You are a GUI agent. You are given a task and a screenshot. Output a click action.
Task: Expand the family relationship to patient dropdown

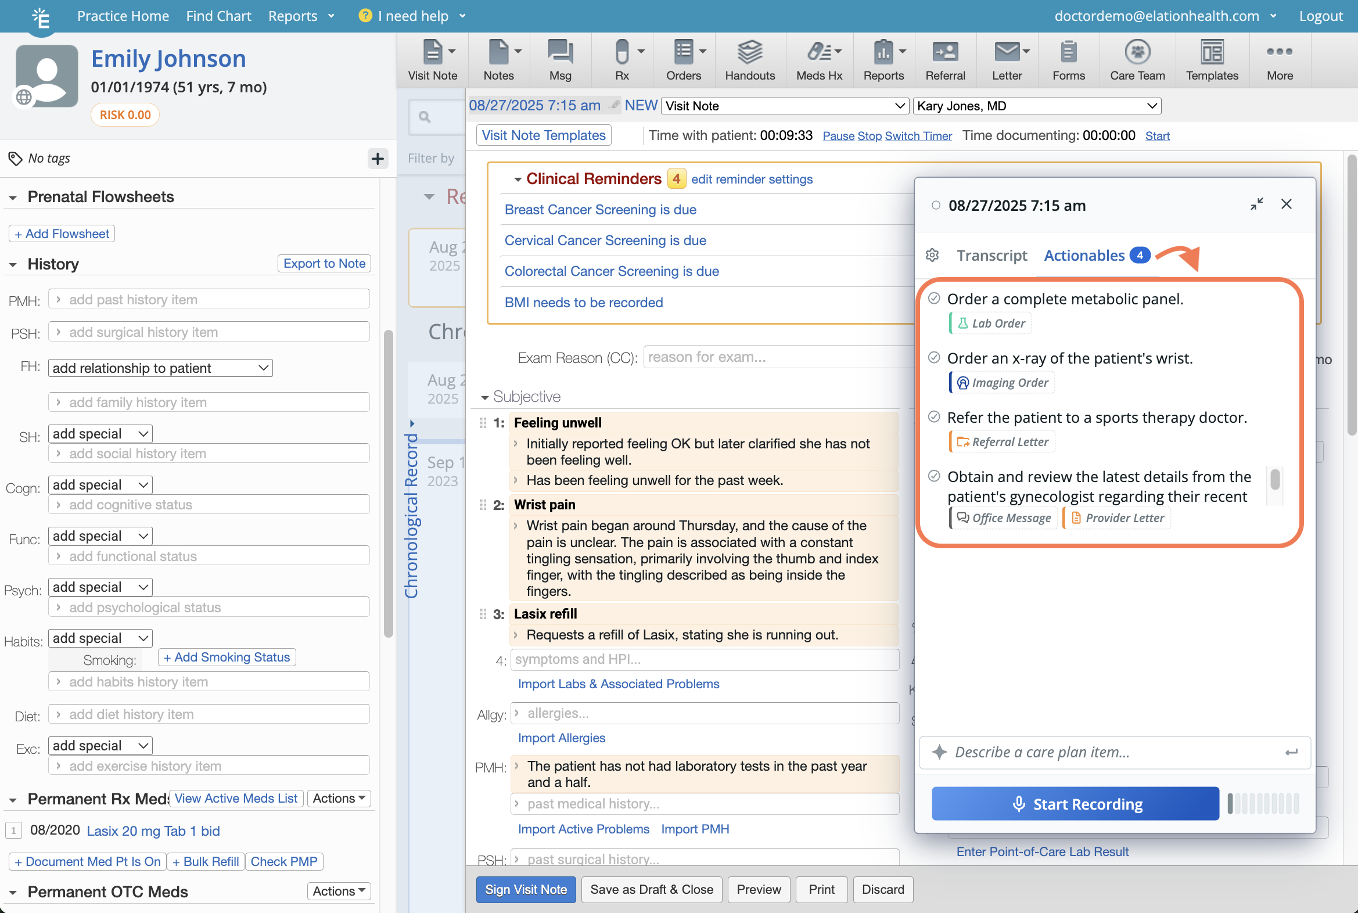tap(160, 368)
